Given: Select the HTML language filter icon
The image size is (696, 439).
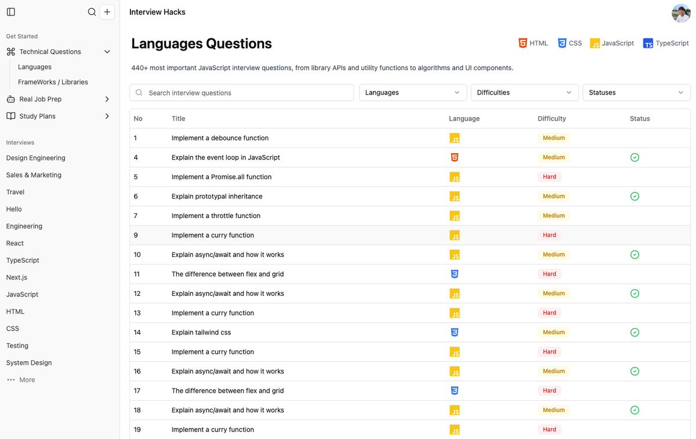Looking at the screenshot, I should (523, 43).
